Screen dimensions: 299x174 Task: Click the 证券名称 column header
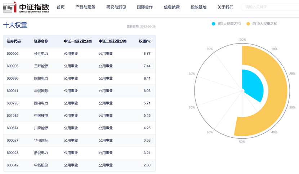pyautogui.click(x=41, y=41)
